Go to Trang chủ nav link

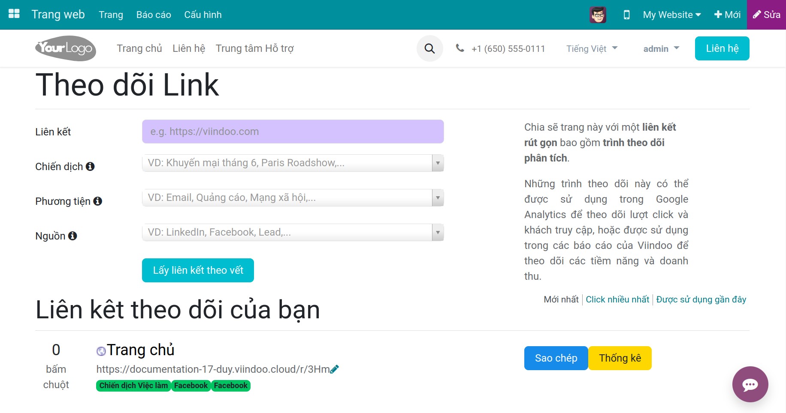coord(139,48)
